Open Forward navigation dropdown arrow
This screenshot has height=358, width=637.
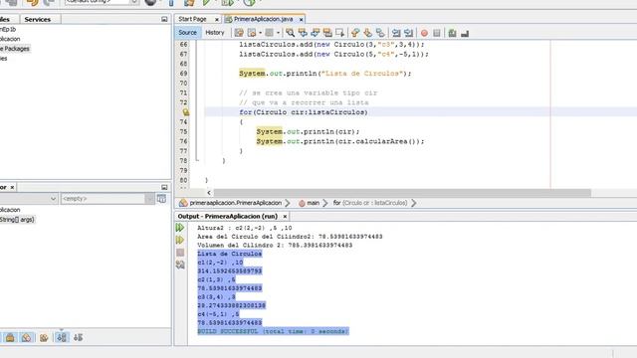pyautogui.click(x=279, y=33)
